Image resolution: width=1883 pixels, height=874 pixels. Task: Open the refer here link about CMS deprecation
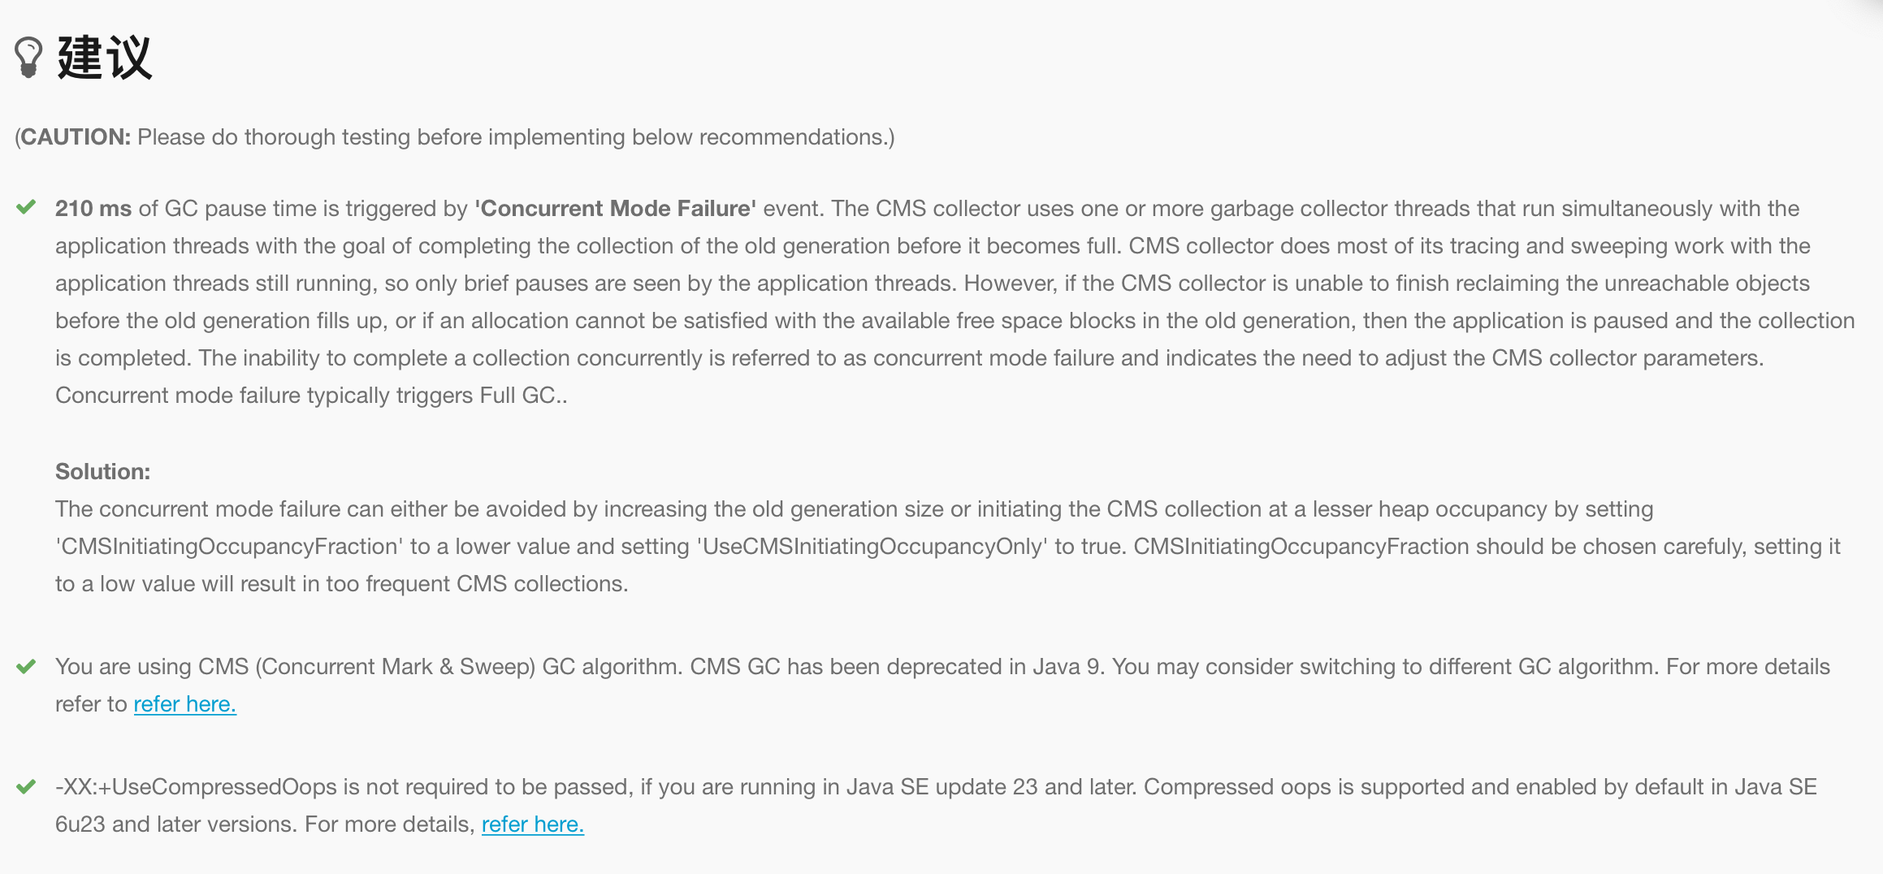coord(184,703)
